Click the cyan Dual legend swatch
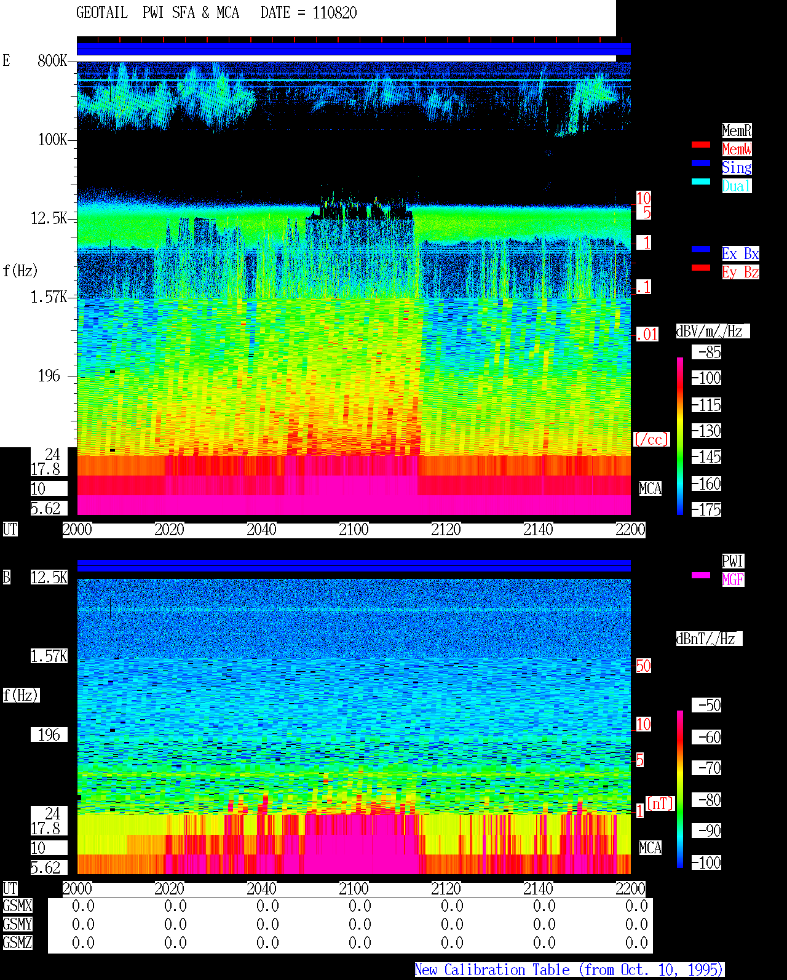This screenshot has width=787, height=980. [701, 181]
